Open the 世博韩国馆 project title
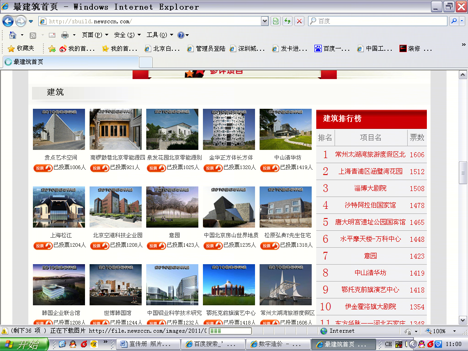The image size is (468, 351). 117,313
